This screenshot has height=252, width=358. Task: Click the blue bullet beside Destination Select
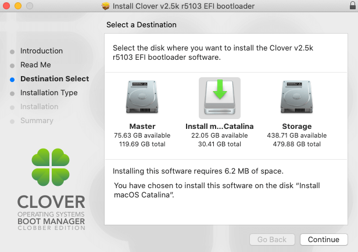(x=12, y=80)
